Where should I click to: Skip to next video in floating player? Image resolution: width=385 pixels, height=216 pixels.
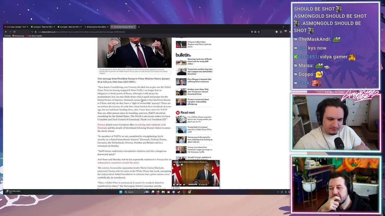click(181, 184)
